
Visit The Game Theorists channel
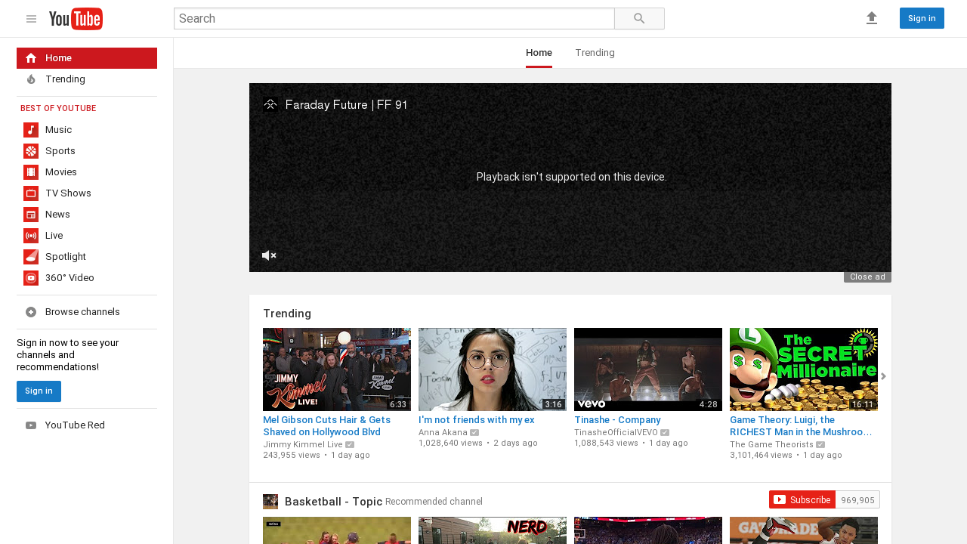(771, 444)
